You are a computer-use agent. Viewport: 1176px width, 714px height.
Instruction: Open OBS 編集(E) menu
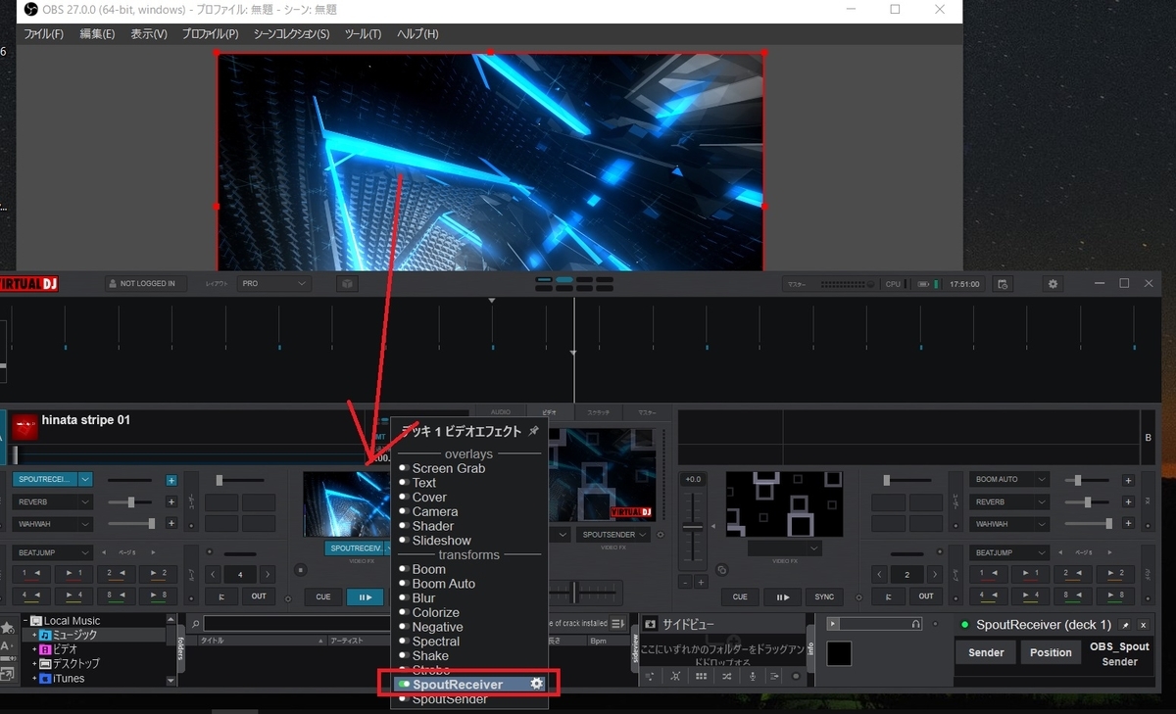tap(97, 33)
